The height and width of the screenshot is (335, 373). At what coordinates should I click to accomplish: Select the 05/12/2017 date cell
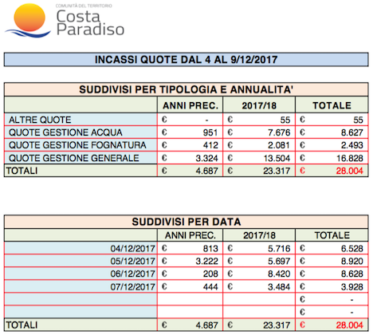pyautogui.click(x=80, y=261)
